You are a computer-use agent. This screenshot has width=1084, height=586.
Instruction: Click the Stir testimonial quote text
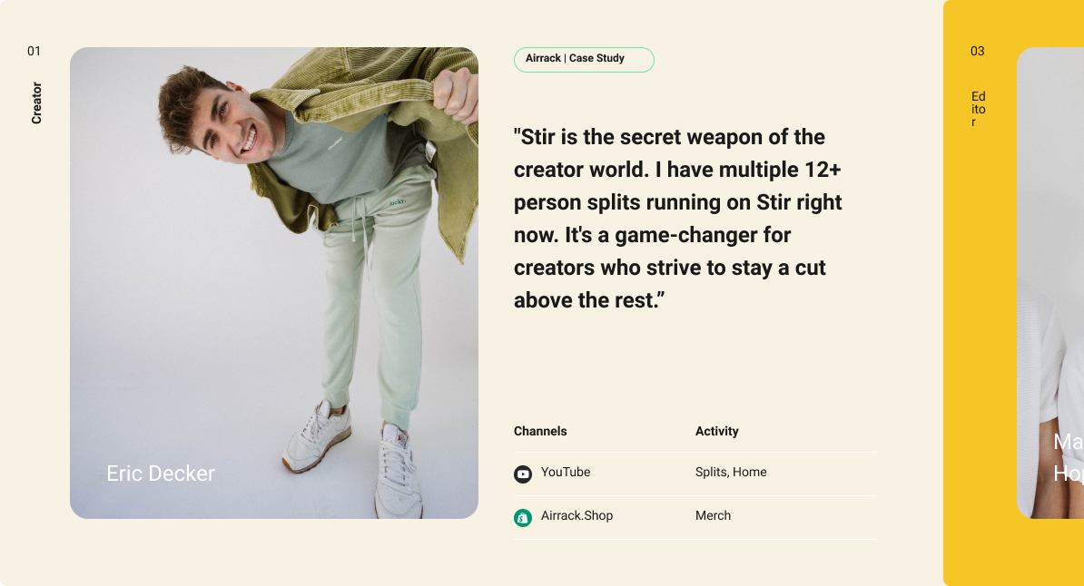click(x=677, y=219)
